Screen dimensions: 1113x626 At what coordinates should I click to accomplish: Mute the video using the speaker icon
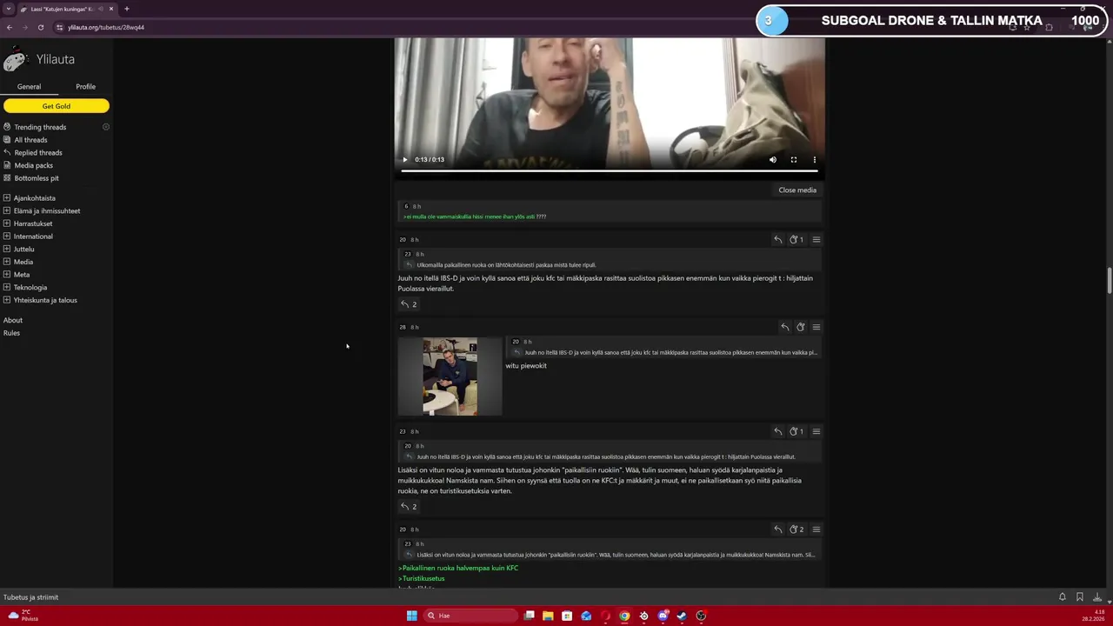coord(773,160)
